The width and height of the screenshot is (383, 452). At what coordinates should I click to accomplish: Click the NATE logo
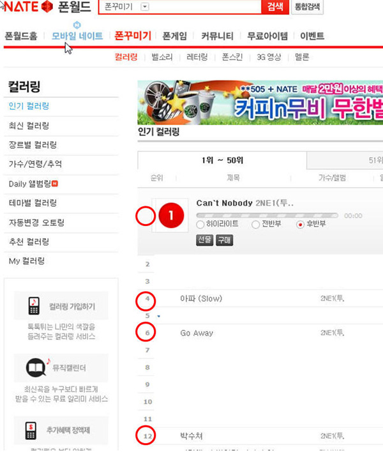click(x=21, y=7)
